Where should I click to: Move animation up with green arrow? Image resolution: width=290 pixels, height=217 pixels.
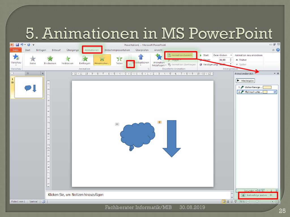[x=243, y=195]
